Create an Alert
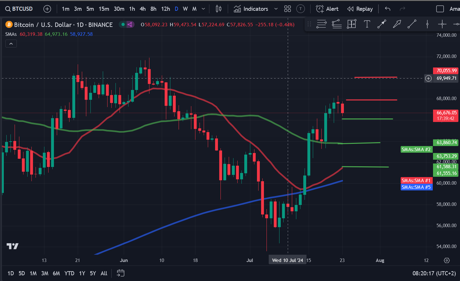The image size is (460, 281). (327, 9)
